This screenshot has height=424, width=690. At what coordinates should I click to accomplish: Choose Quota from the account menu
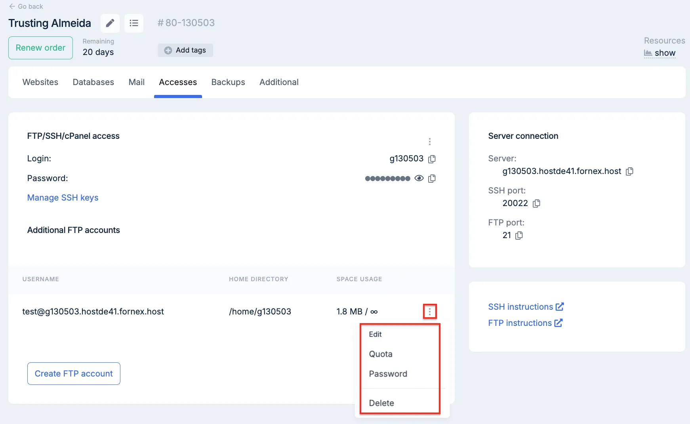pos(381,354)
